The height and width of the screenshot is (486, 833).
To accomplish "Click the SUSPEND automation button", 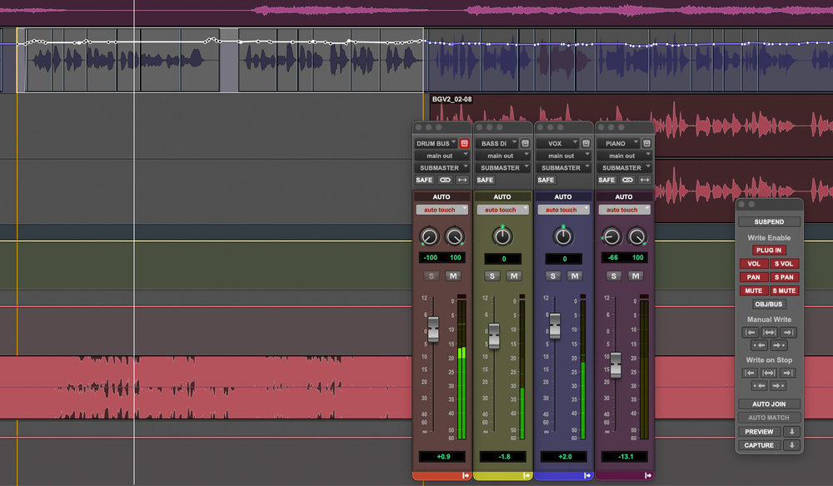I will [769, 222].
